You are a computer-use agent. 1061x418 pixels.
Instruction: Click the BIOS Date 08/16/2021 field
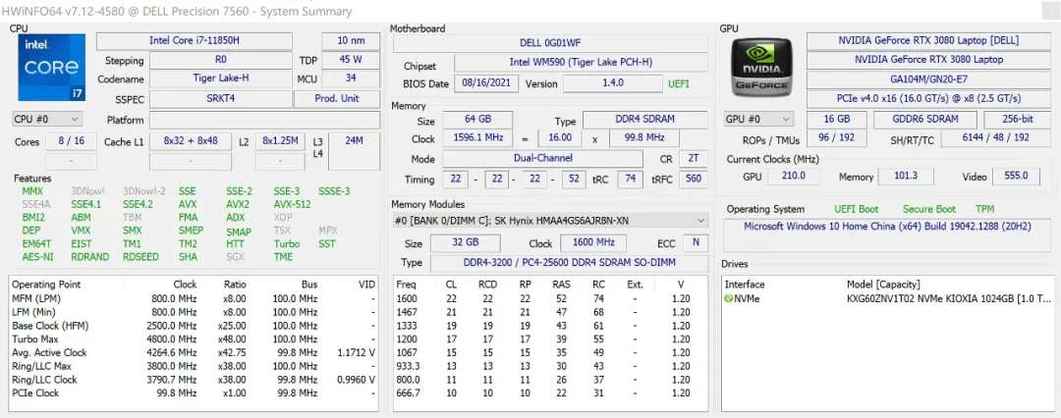[x=486, y=83]
